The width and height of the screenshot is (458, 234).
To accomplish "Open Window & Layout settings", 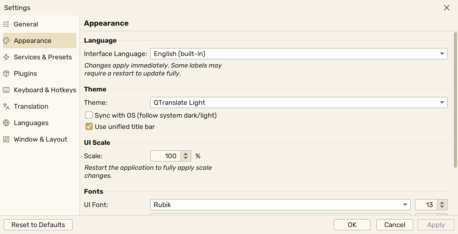I will 40,139.
